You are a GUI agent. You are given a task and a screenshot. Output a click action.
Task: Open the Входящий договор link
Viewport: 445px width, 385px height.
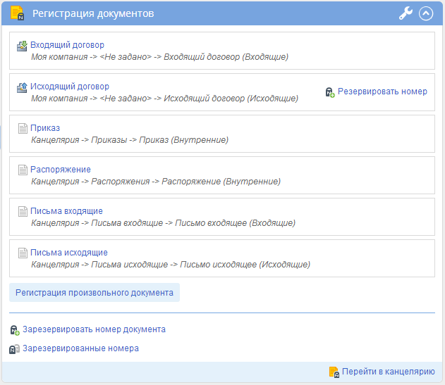point(67,45)
